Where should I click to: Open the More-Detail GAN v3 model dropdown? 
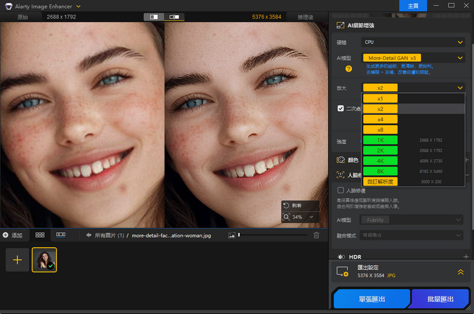pyautogui.click(x=412, y=58)
